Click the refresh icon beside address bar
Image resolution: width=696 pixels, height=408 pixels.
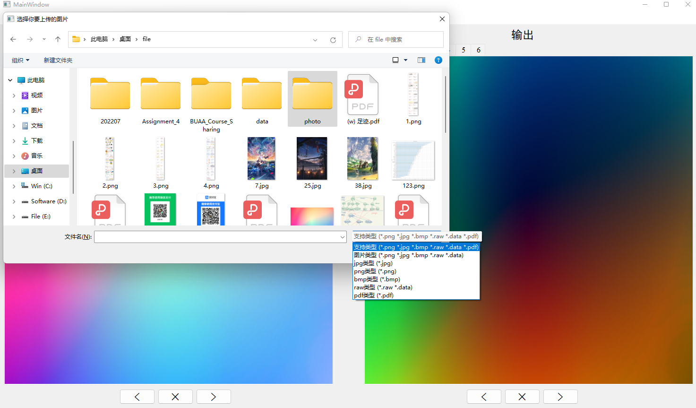(333, 40)
